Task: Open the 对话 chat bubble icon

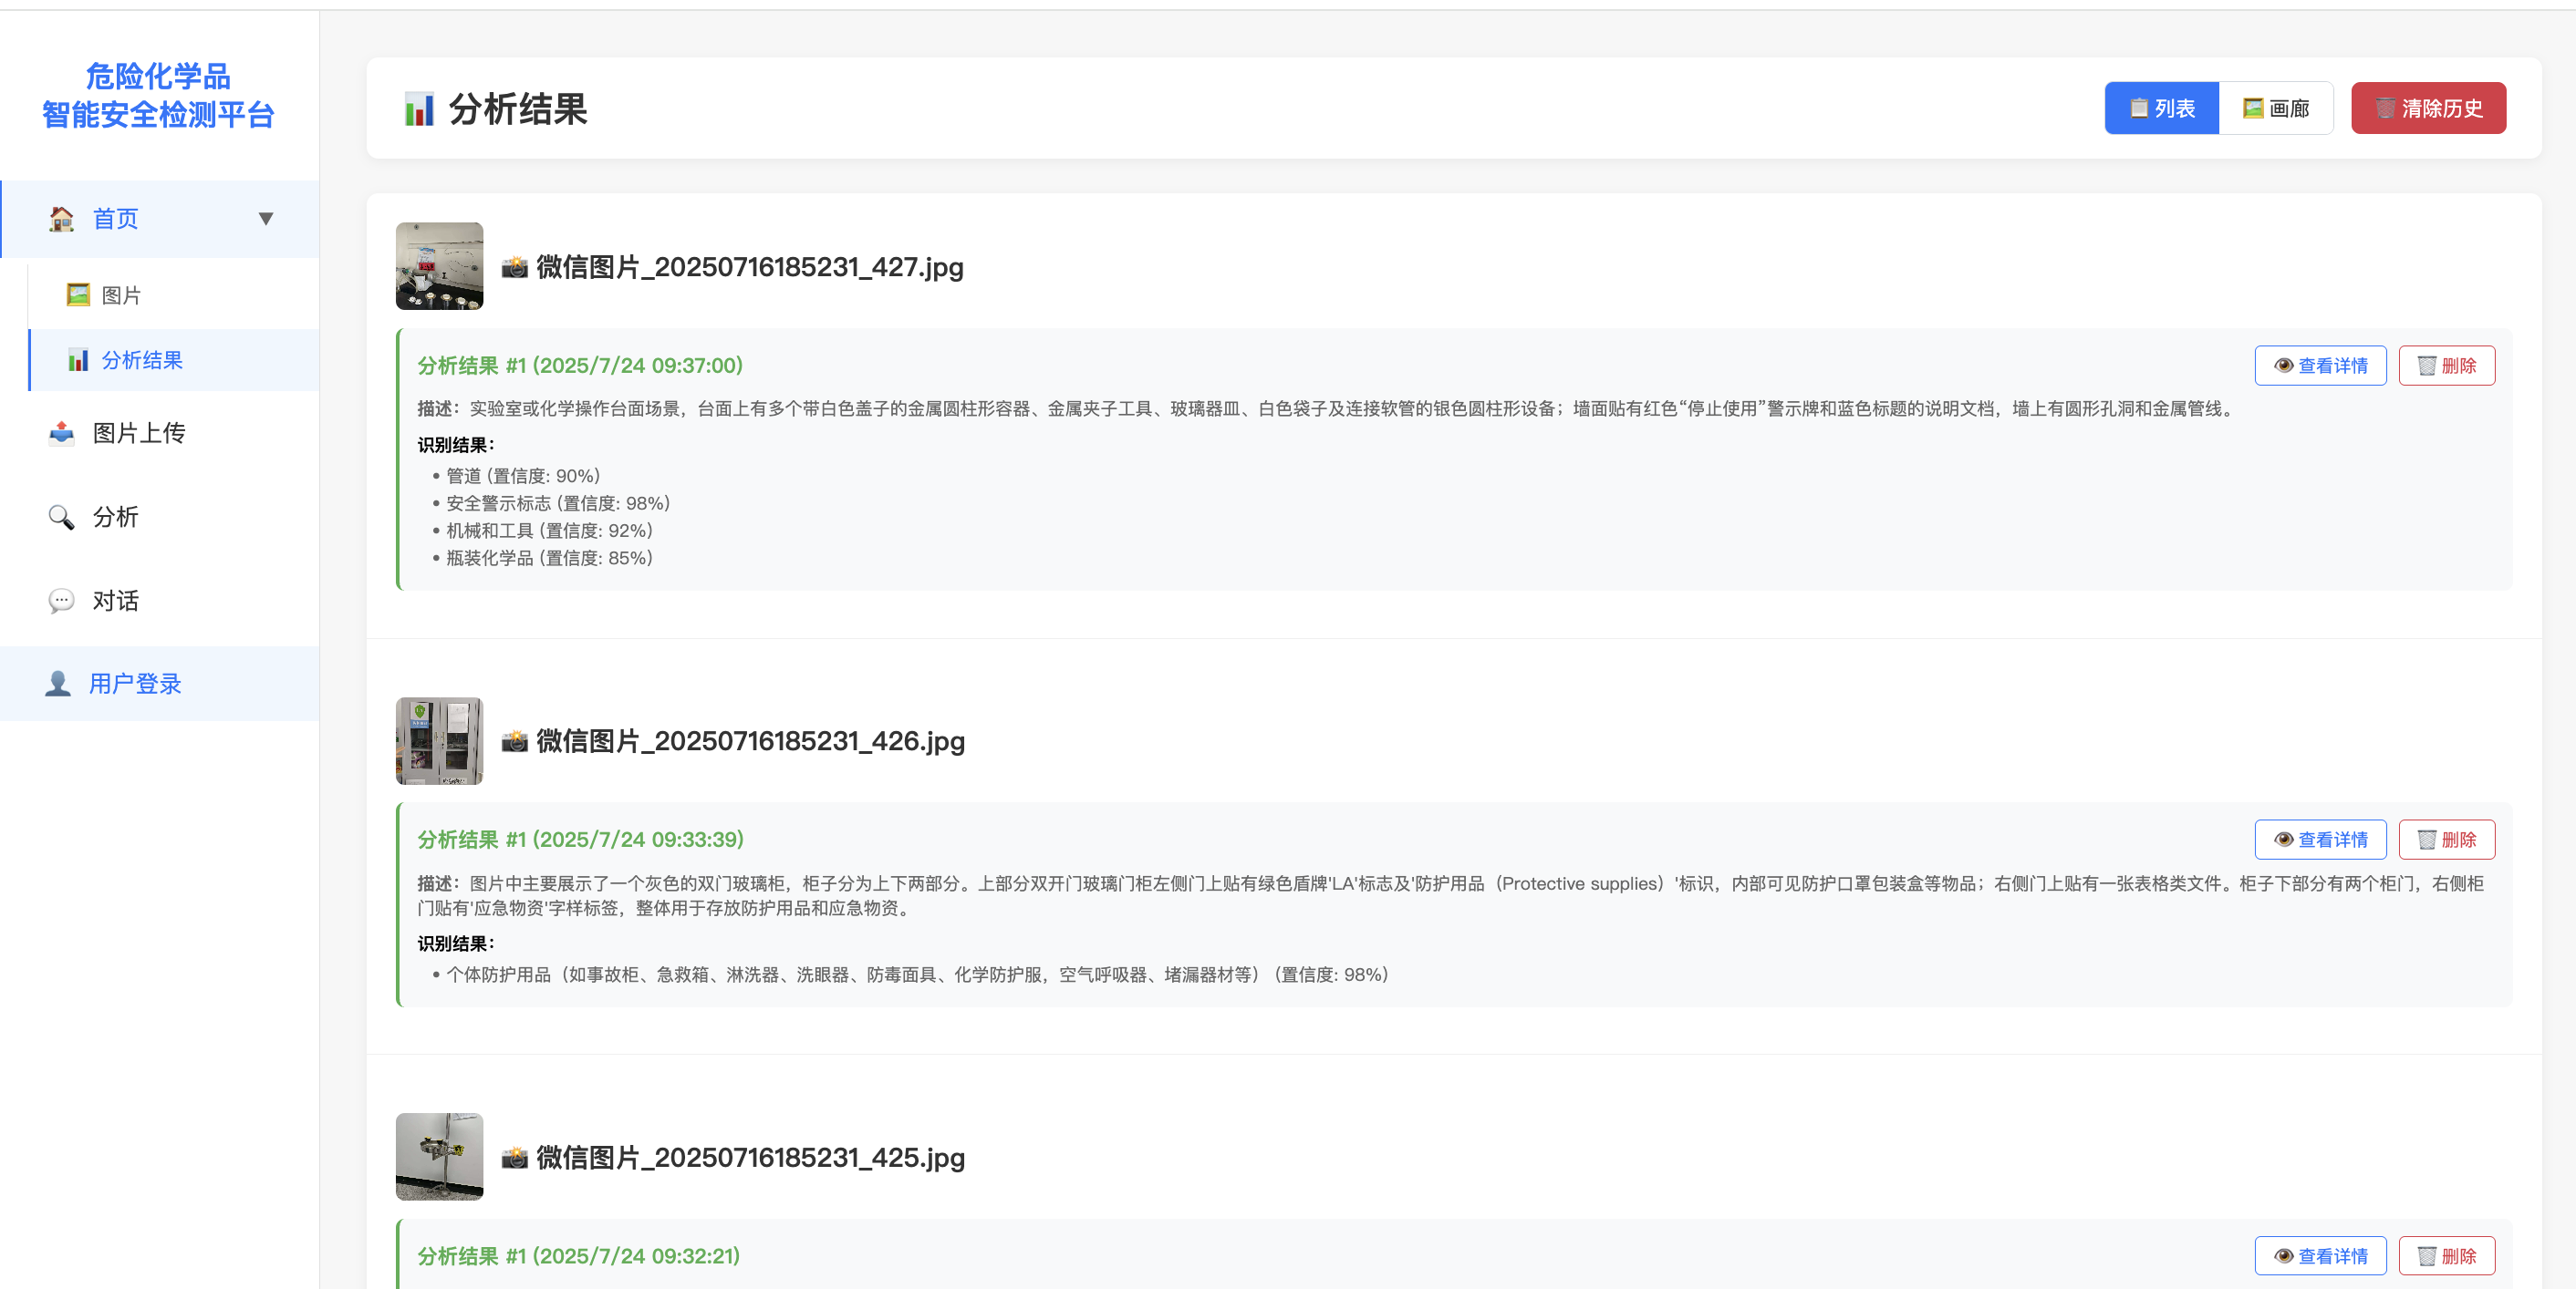Action: pos(62,601)
